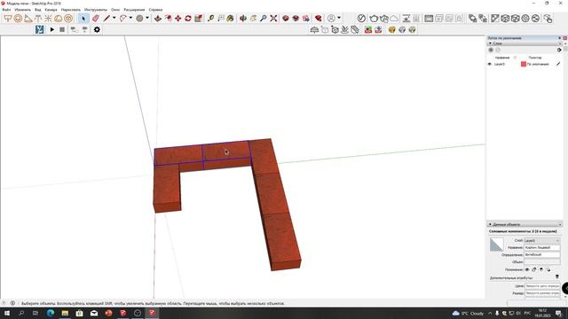
Task: Activate the Push/Pull tool
Action: click(x=158, y=18)
